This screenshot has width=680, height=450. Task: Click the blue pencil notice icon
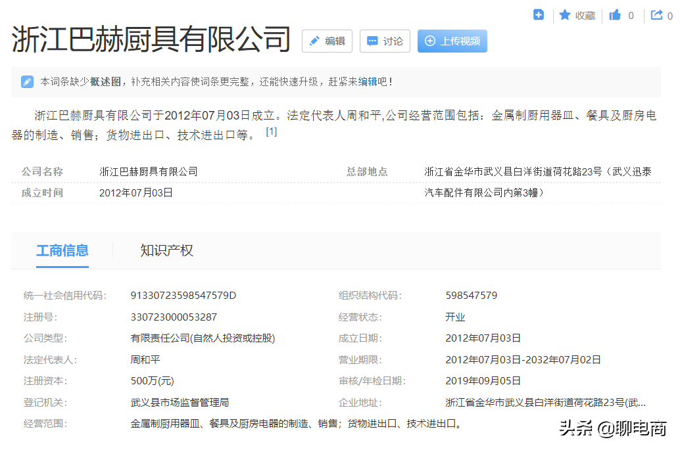(x=27, y=81)
